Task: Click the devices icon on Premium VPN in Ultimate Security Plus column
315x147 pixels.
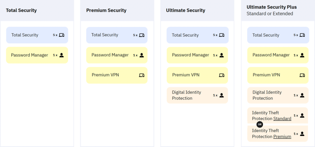Action: [302, 75]
